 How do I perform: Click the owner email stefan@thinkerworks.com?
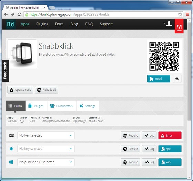pyautogui.click(x=57, y=121)
